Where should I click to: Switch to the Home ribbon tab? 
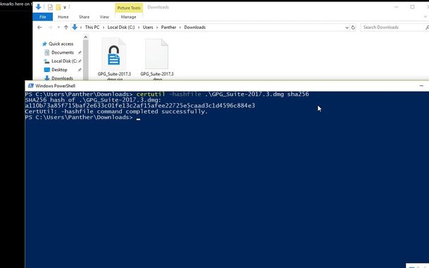coord(63,17)
